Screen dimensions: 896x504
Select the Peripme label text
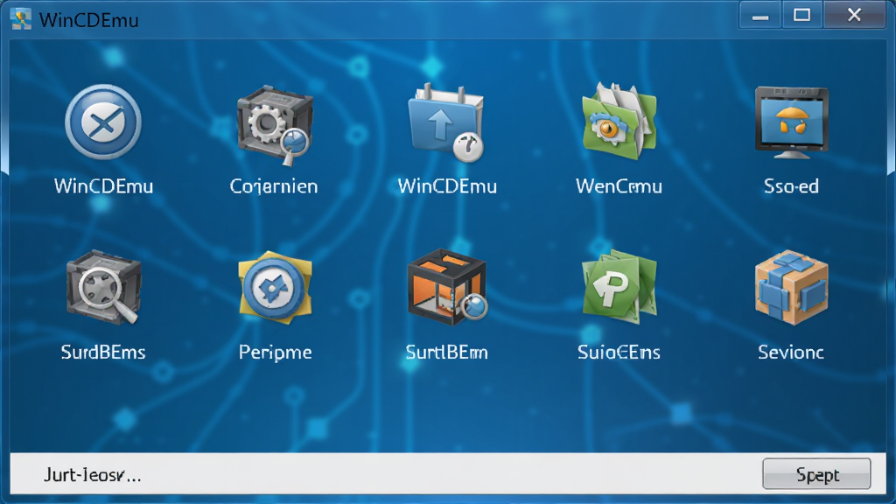275,353
